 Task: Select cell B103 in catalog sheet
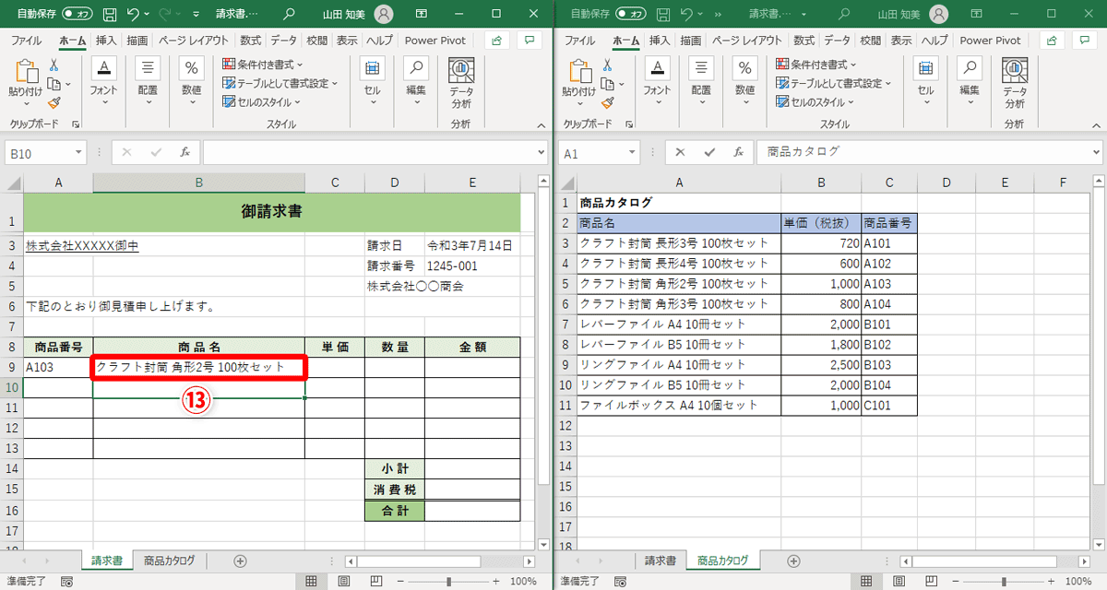click(889, 364)
